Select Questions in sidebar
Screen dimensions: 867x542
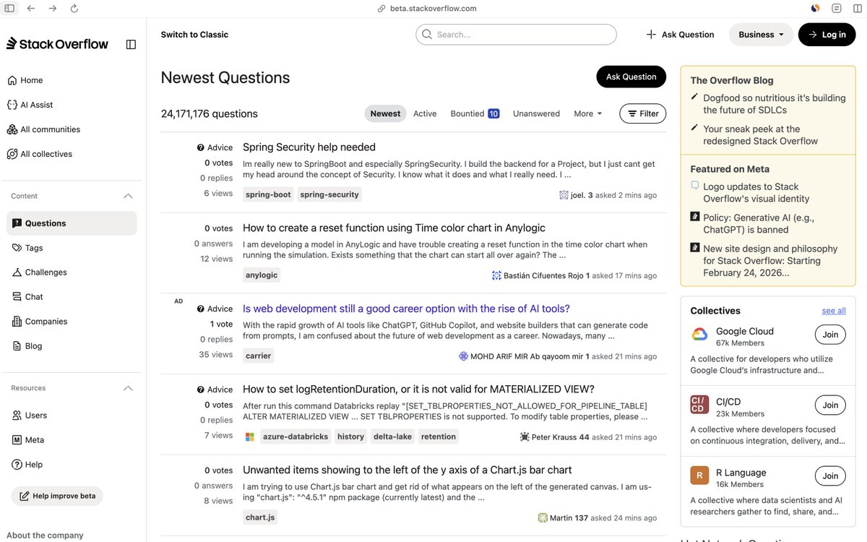point(72,223)
